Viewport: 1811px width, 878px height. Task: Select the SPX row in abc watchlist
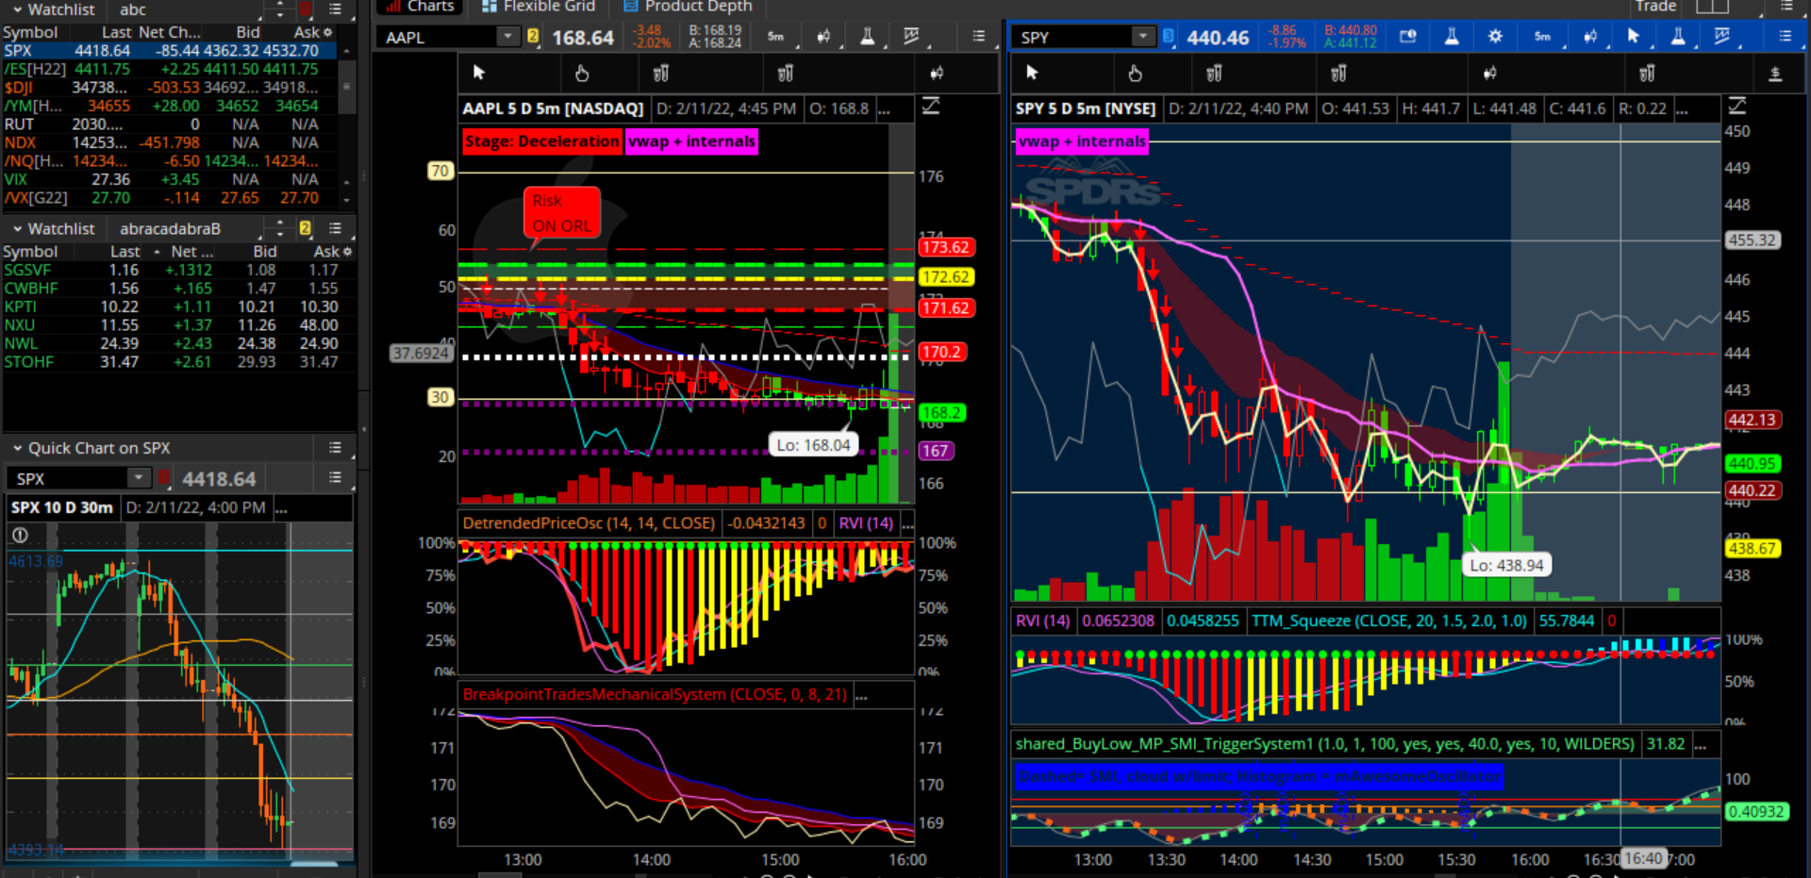click(x=170, y=51)
